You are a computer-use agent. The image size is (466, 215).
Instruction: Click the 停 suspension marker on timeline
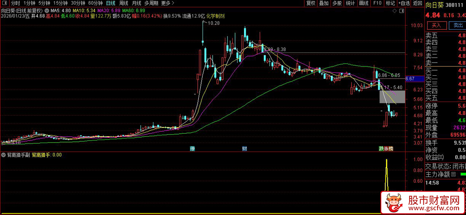click(193, 149)
